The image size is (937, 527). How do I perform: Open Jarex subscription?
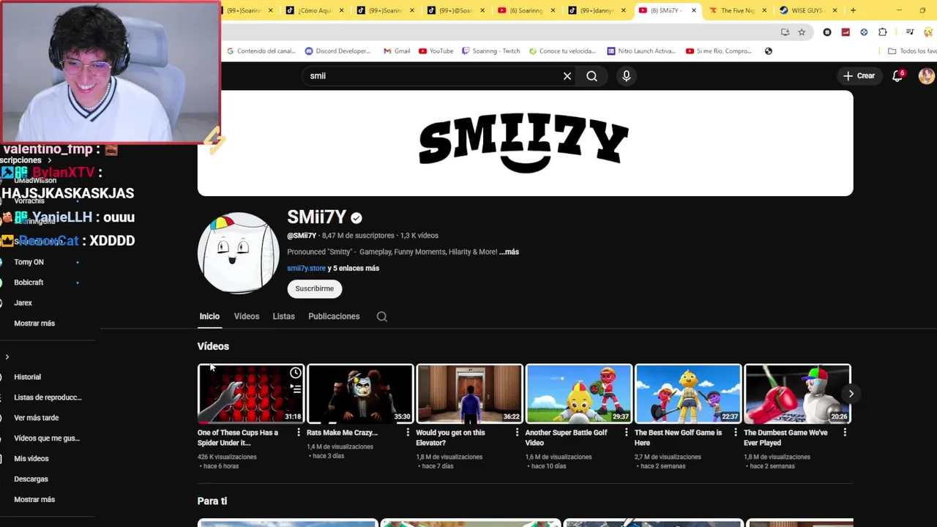(x=23, y=303)
